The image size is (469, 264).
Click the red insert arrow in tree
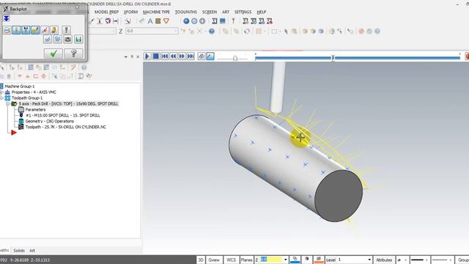click(x=14, y=132)
